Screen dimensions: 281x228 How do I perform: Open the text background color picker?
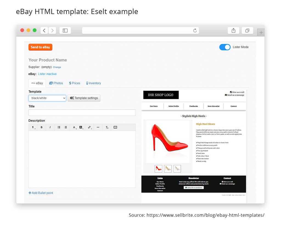(81, 127)
